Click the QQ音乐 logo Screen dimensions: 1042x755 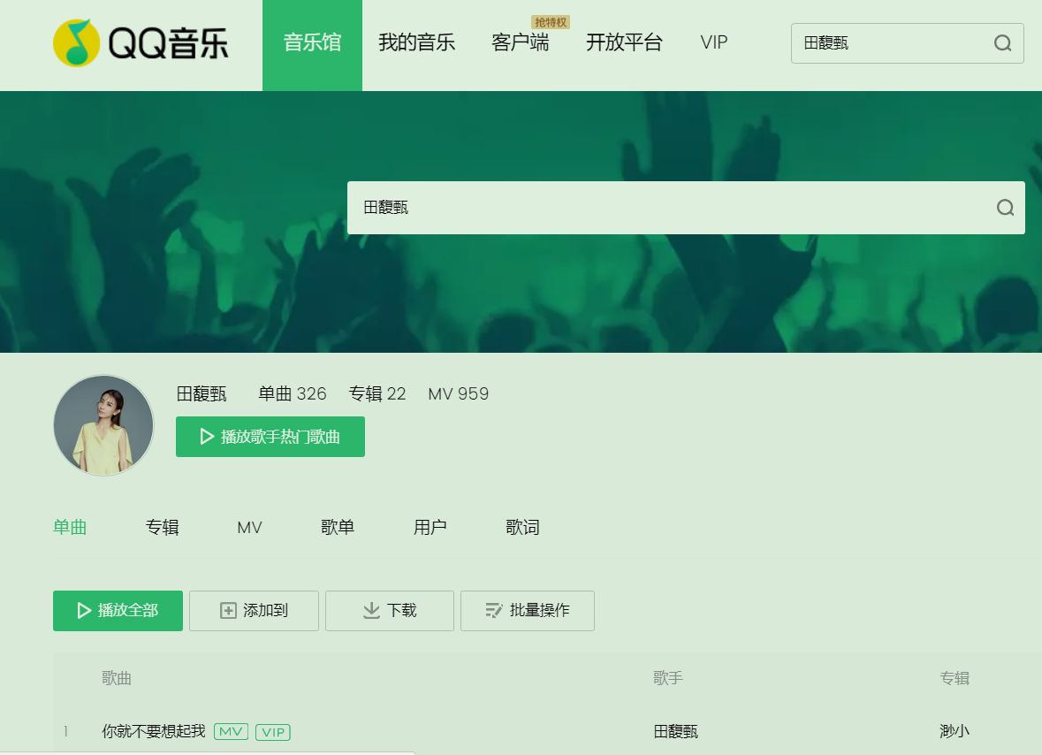[141, 42]
